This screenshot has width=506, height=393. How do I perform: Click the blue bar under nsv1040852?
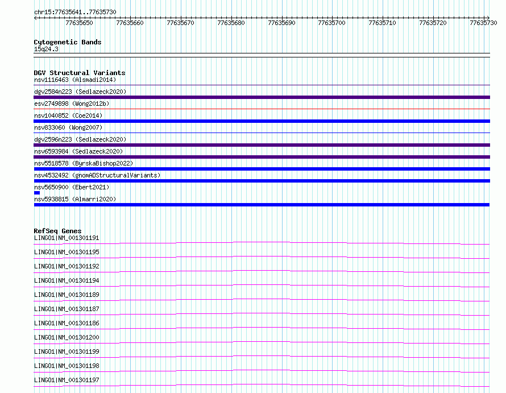(262, 121)
